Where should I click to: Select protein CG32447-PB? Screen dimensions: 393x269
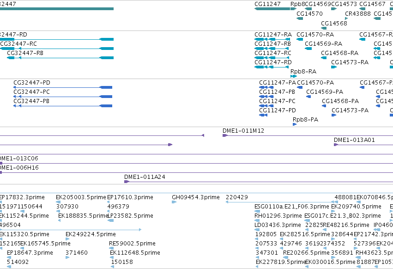[31, 101]
